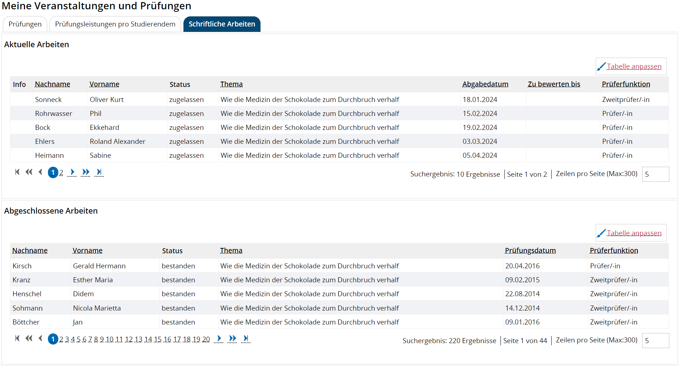
Task: Click the Bock surname cell
Action: pyautogui.click(x=43, y=128)
